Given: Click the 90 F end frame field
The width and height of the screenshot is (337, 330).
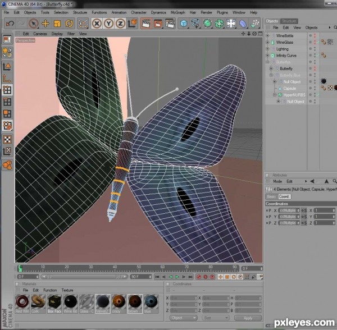Looking at the screenshot, I should (140, 277).
